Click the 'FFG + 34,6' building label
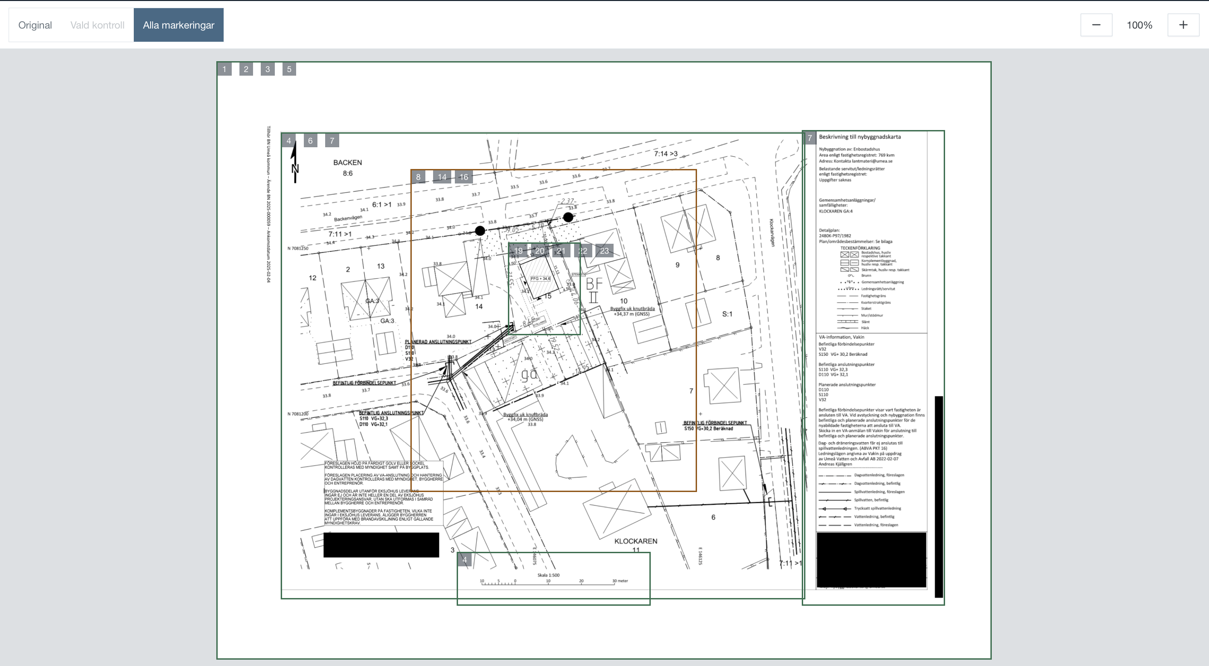 click(540, 279)
